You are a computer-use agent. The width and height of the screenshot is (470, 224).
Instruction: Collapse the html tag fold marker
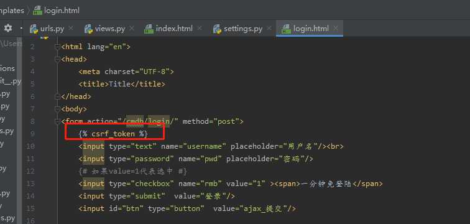point(57,47)
